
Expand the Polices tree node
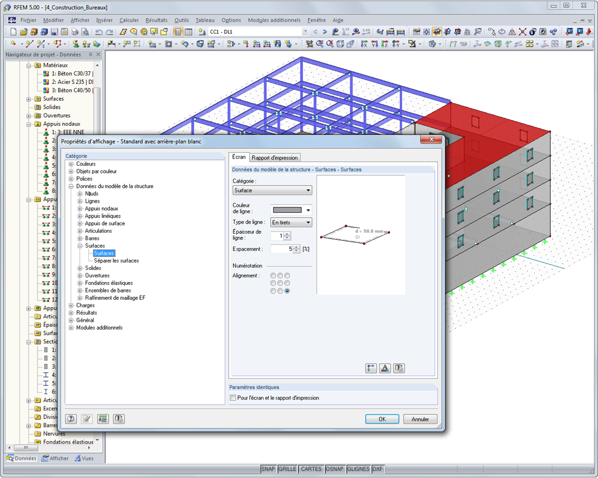click(x=71, y=179)
